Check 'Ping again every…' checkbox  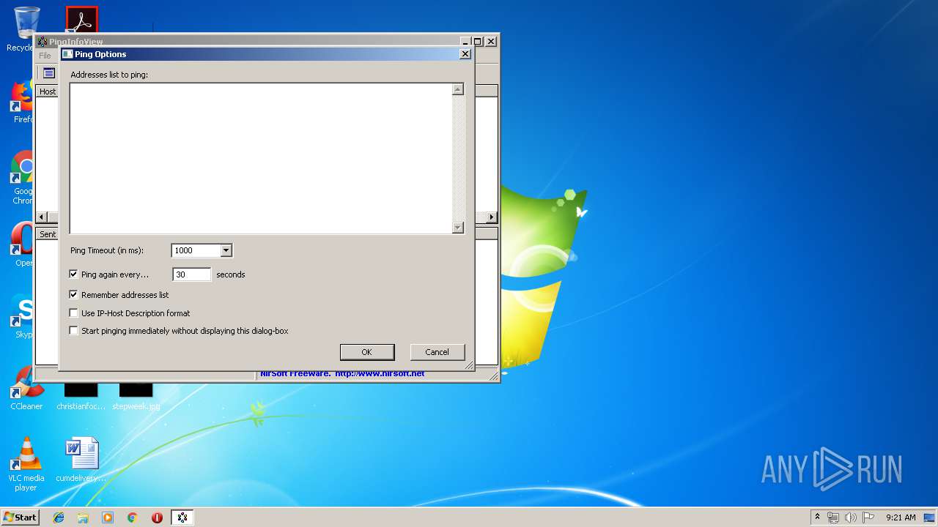pos(73,274)
